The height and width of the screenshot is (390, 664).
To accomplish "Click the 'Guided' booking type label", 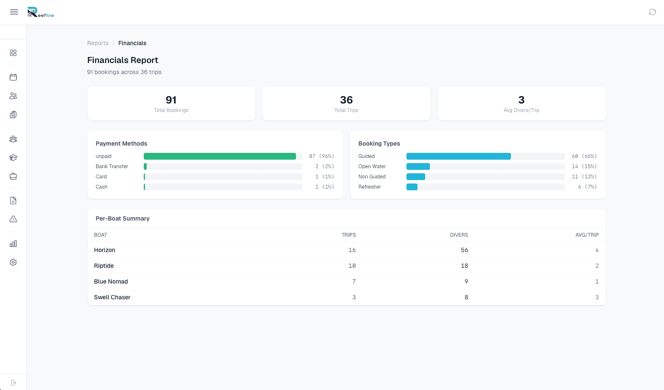I will pyautogui.click(x=367, y=156).
